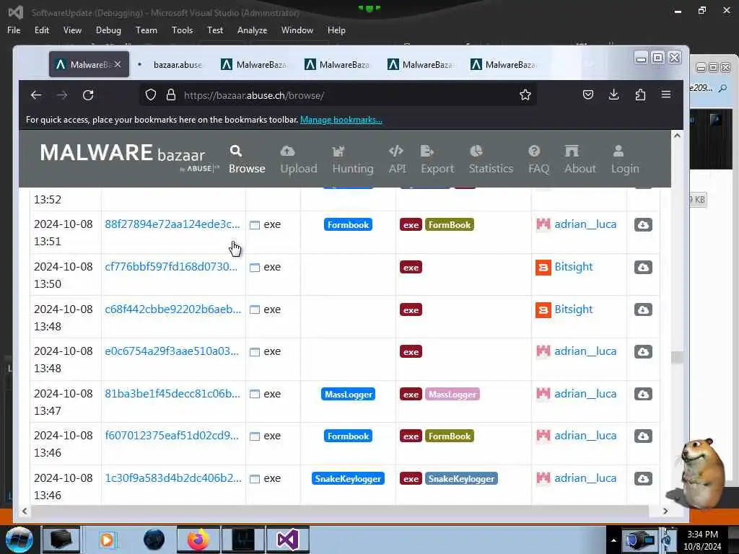
Task: Switch to Visual Studio in taskbar
Action: (287, 540)
